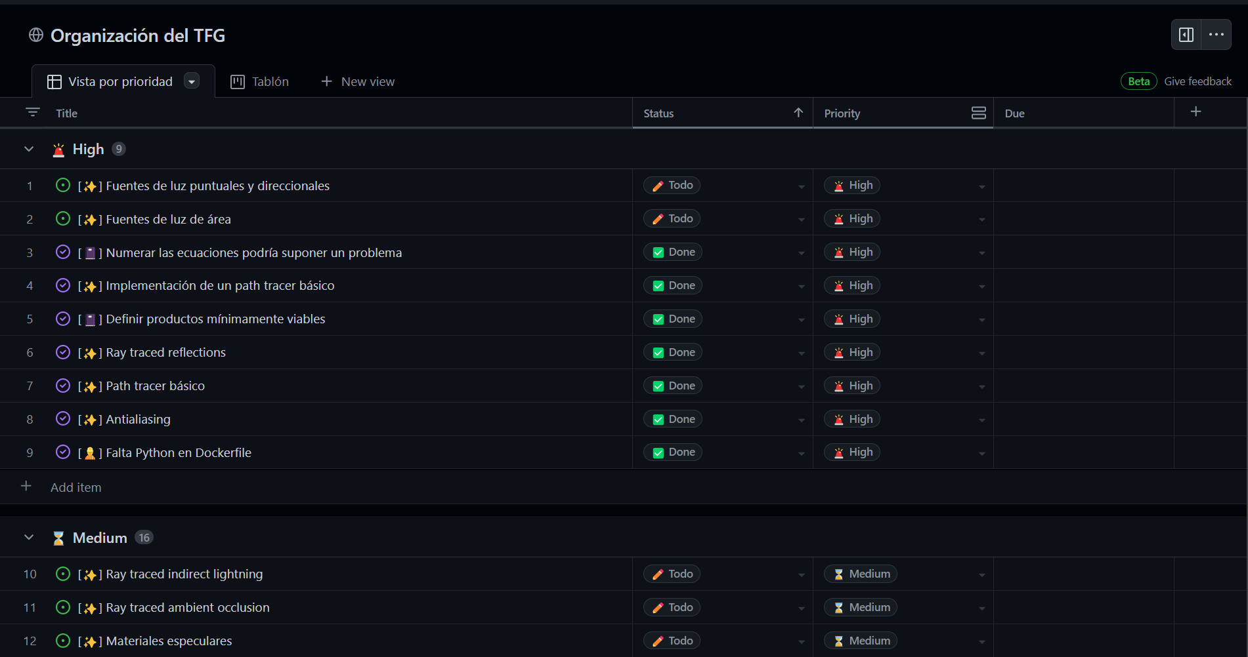The height and width of the screenshot is (657, 1248).
Task: Open Status dropdown for Fuentes de luz de área
Action: [801, 220]
